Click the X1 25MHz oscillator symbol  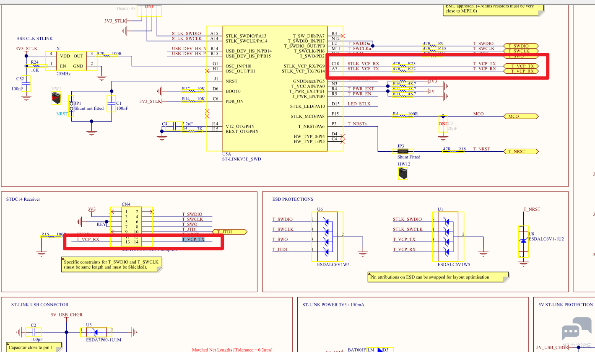click(x=71, y=61)
